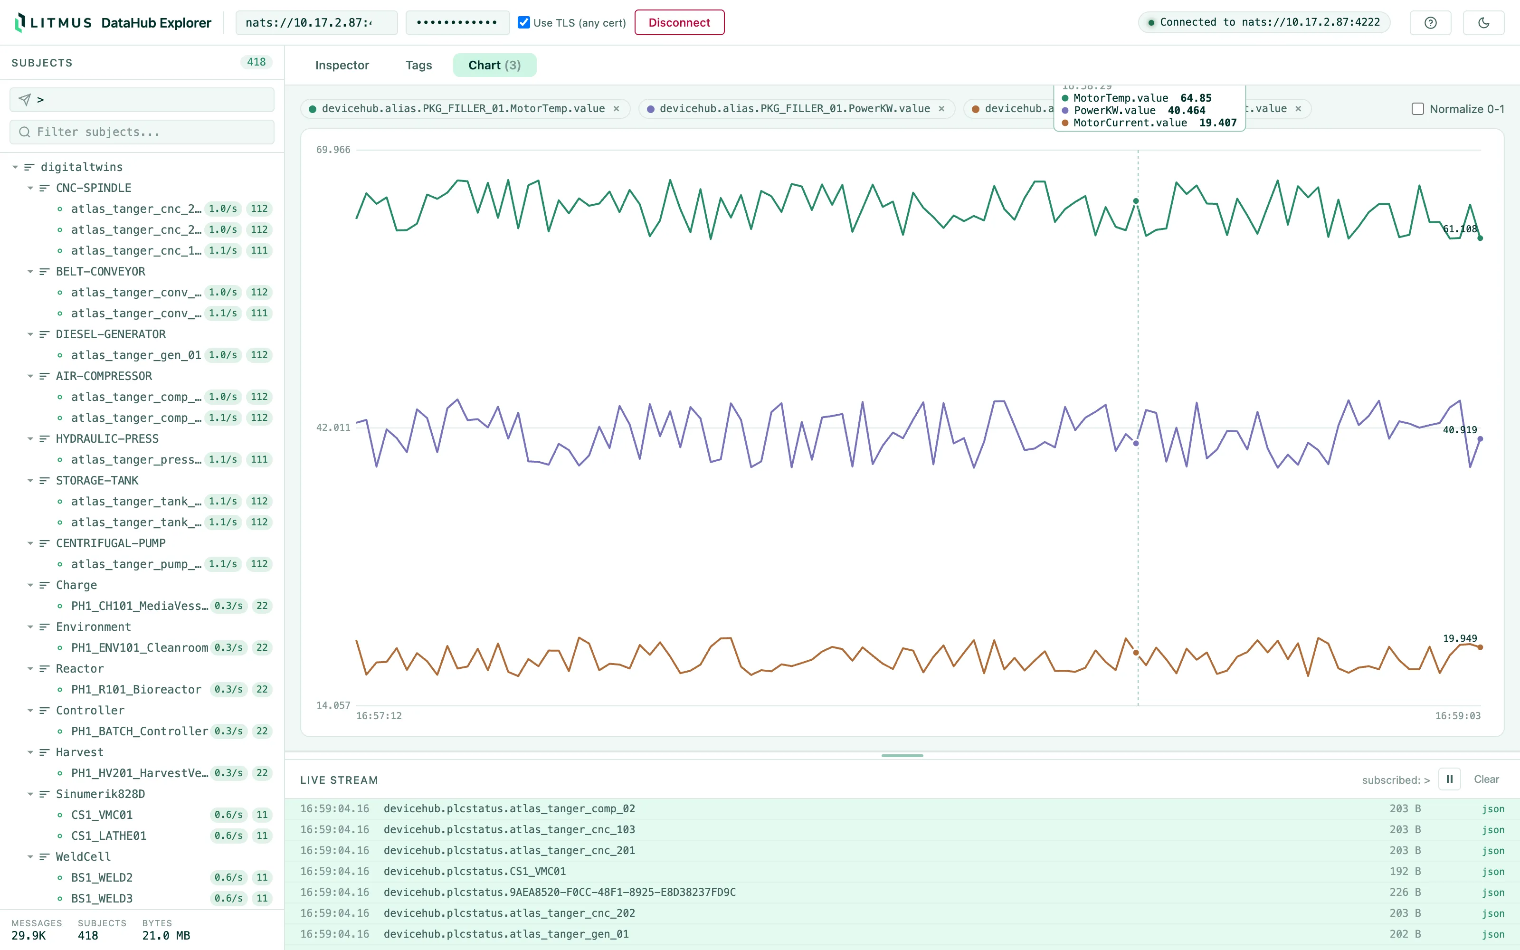Viewport: 1520px width, 950px height.
Task: Collapse the AIR-COMPRESSOR group
Action: [30, 376]
